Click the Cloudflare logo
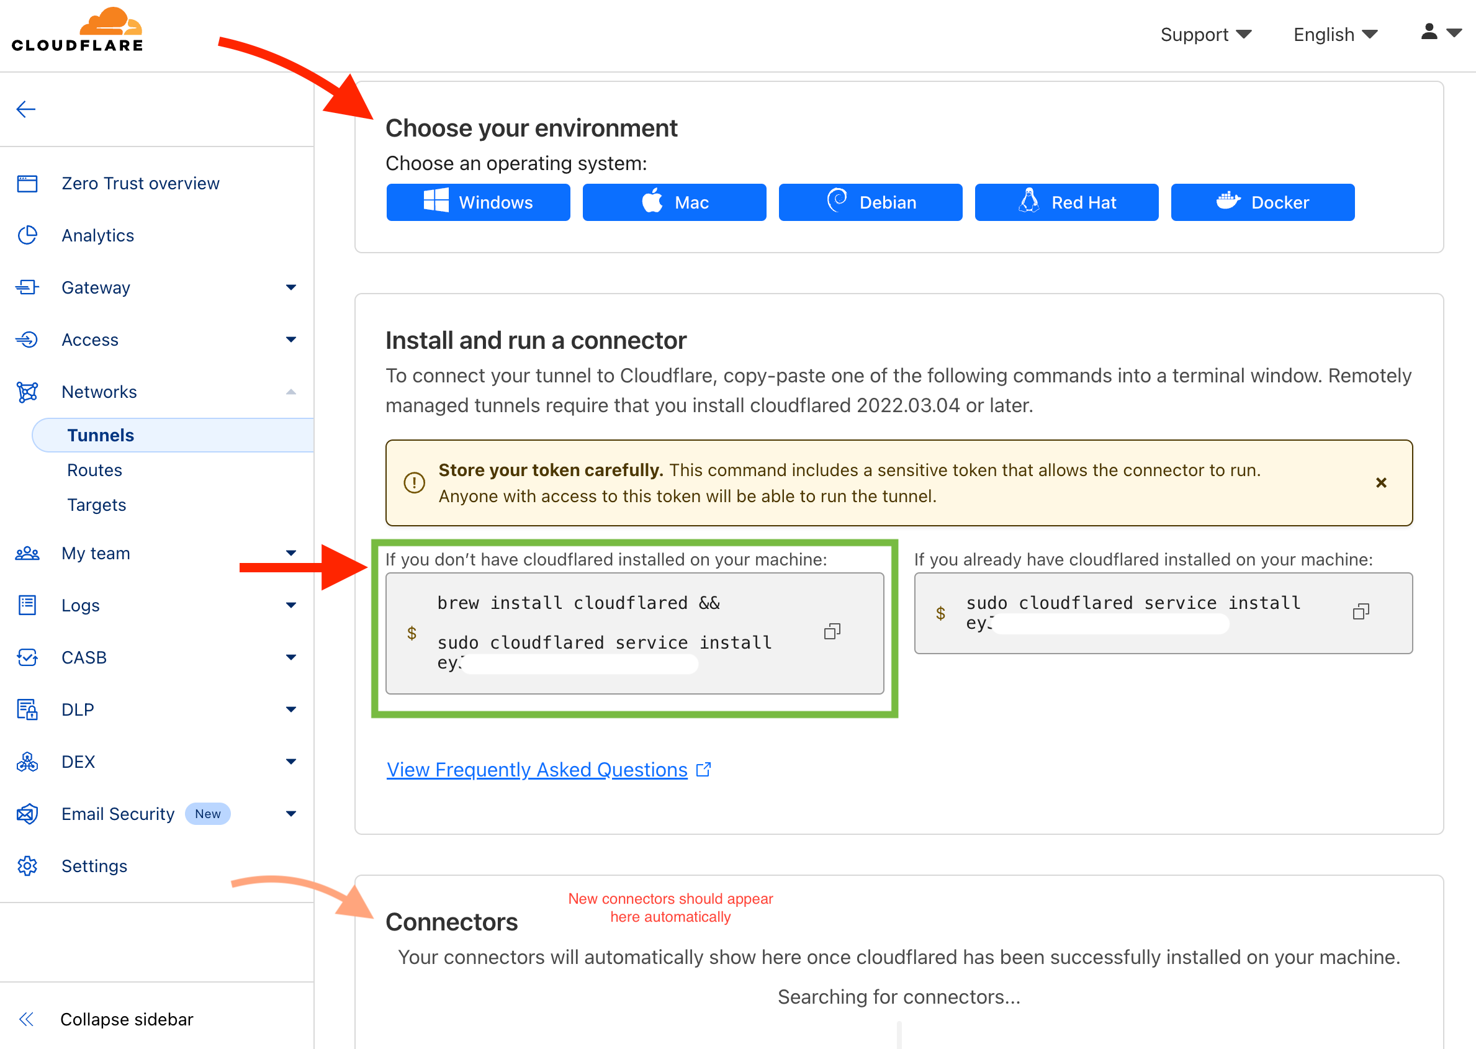This screenshot has height=1049, width=1476. pyautogui.click(x=78, y=30)
